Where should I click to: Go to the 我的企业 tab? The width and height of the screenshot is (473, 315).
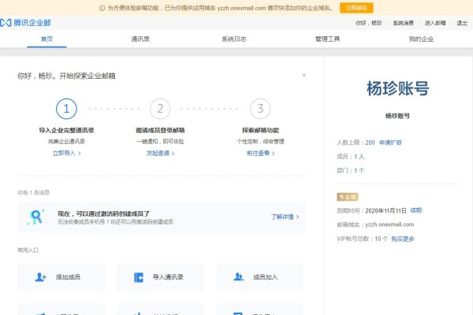[x=421, y=39]
